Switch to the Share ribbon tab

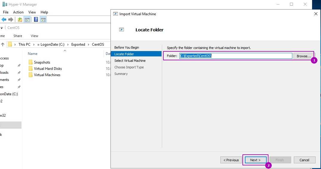[x=18, y=36]
